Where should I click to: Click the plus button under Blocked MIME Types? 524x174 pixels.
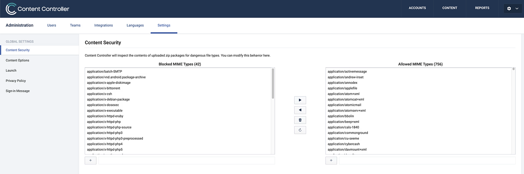click(x=90, y=161)
